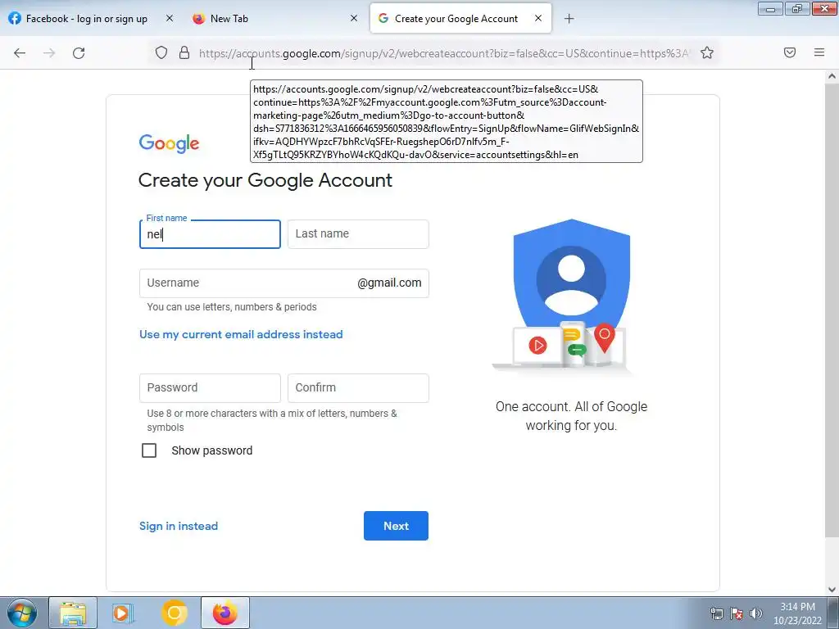Click the 'One account. All of Google' text
The image size is (839, 629).
pyautogui.click(x=571, y=406)
